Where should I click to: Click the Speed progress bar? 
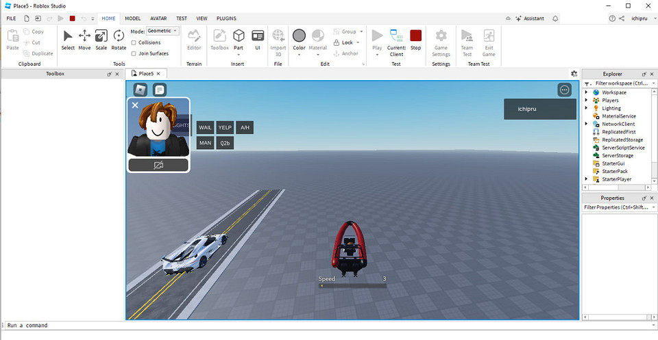pyautogui.click(x=352, y=286)
